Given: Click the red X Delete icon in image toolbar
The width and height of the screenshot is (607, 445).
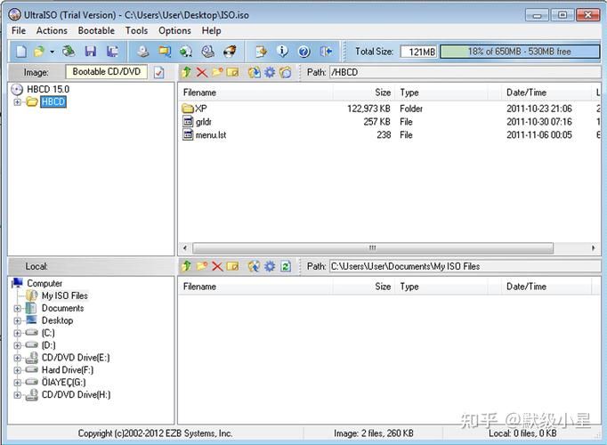Looking at the screenshot, I should click(202, 72).
